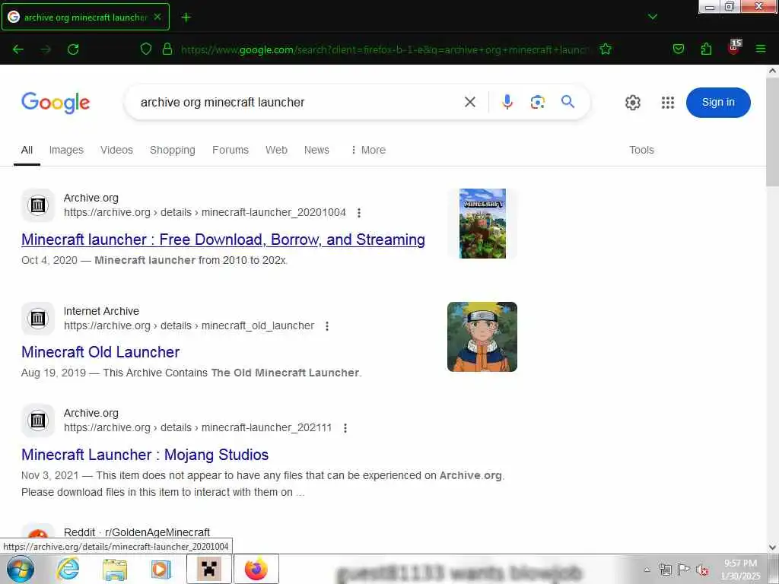Image resolution: width=779 pixels, height=584 pixels.
Task: Show hidden system tray icons arrow
Action: 647,570
